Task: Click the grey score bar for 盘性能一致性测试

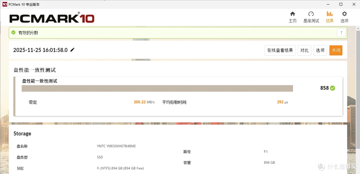Action: 157,88
